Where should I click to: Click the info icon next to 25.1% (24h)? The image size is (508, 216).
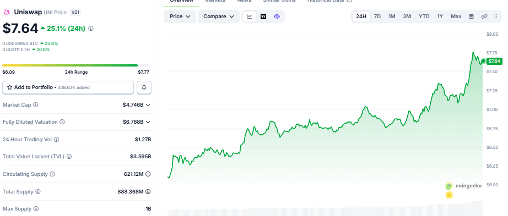coord(91,29)
